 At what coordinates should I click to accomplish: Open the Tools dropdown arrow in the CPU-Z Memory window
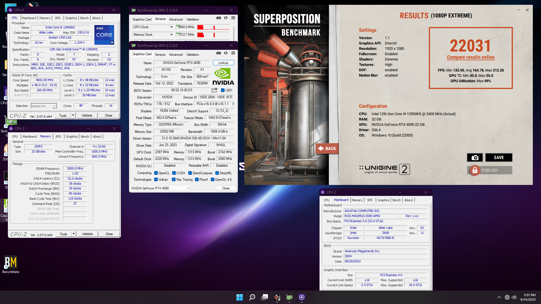point(74,234)
